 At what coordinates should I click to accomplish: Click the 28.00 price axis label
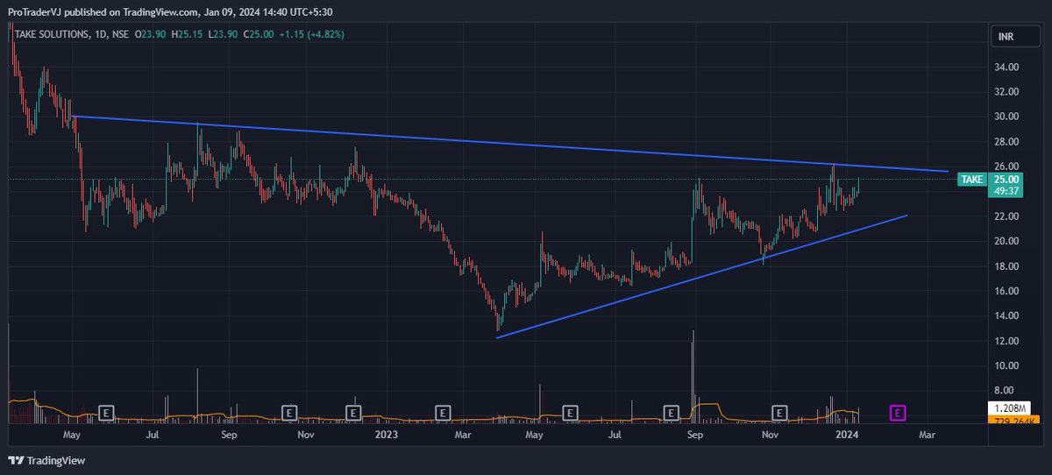(1005, 141)
